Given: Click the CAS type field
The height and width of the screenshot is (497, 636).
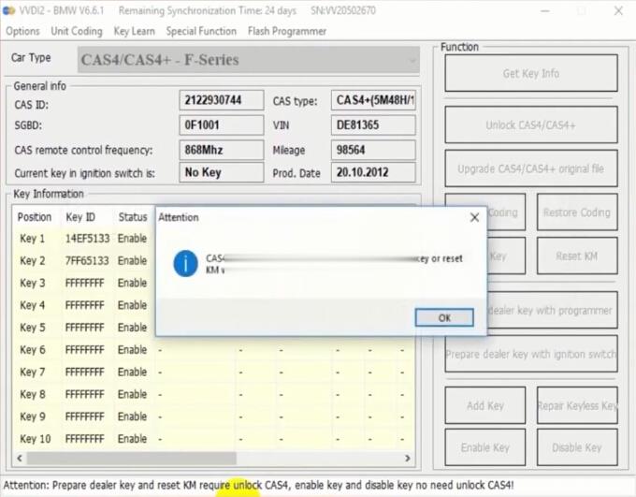Looking at the screenshot, I should 373,100.
